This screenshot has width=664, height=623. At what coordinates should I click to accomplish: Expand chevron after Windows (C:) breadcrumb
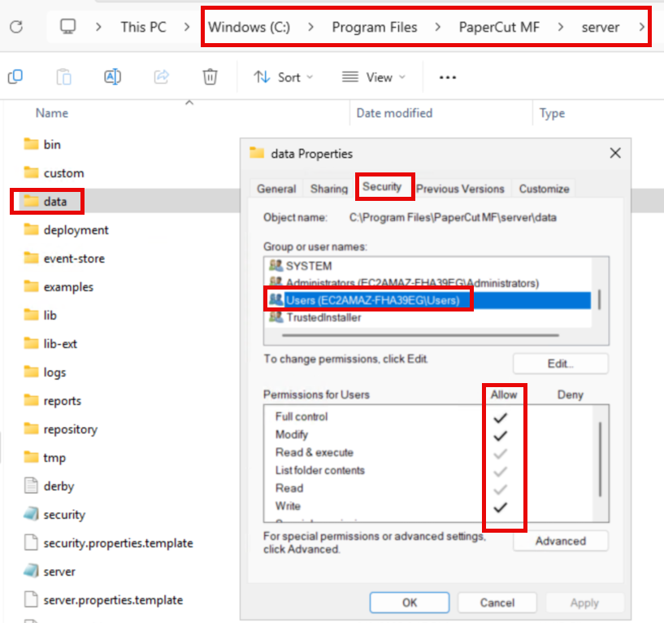[x=310, y=27]
